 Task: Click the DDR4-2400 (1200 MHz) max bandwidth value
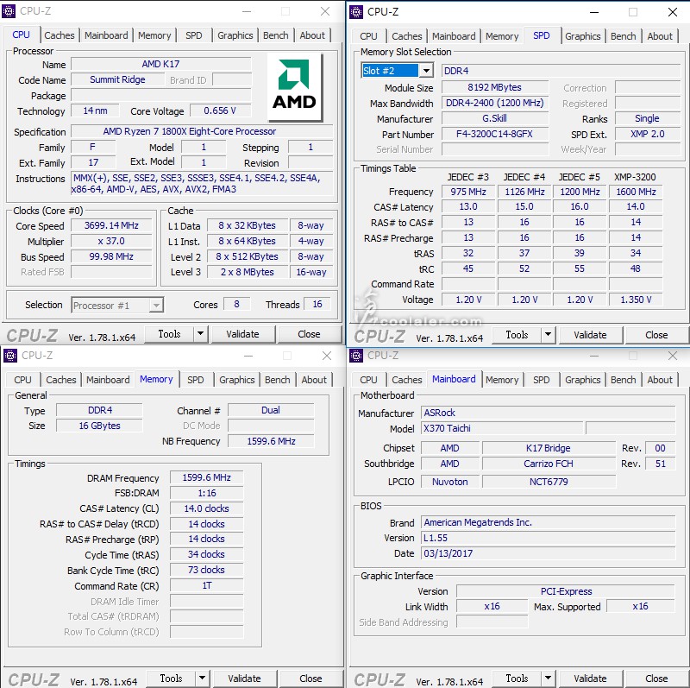point(494,103)
